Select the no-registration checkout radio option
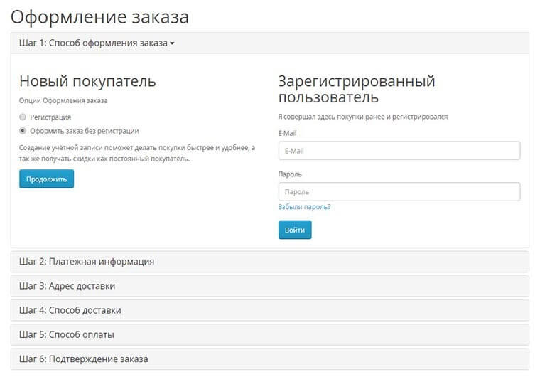 click(x=23, y=131)
